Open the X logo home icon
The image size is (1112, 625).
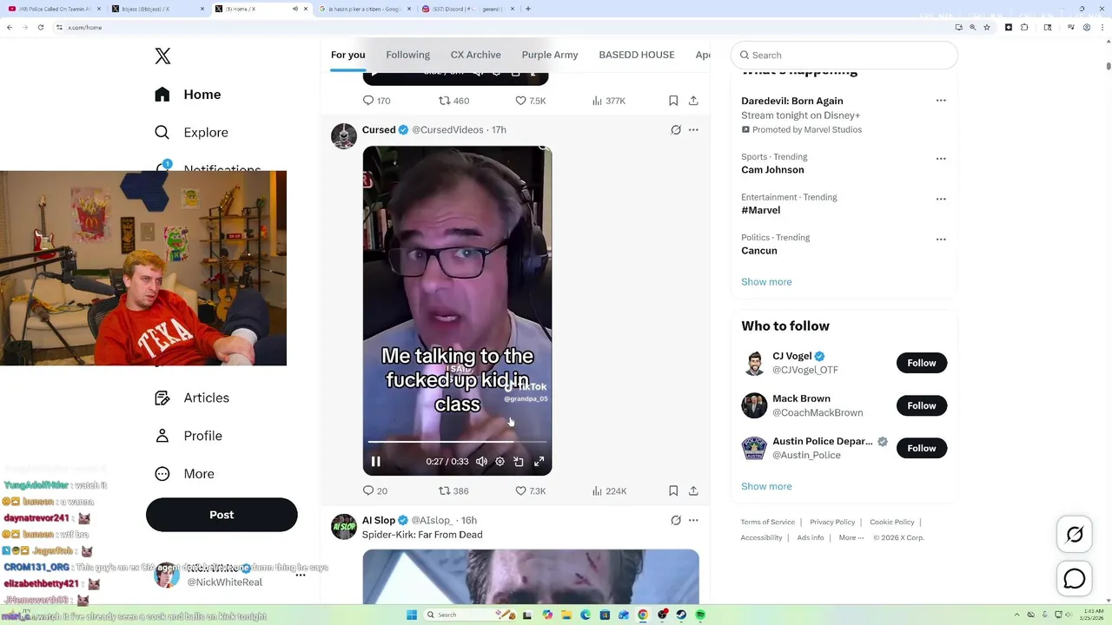[162, 56]
